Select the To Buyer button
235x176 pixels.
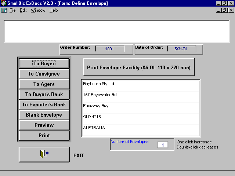coord(44,63)
